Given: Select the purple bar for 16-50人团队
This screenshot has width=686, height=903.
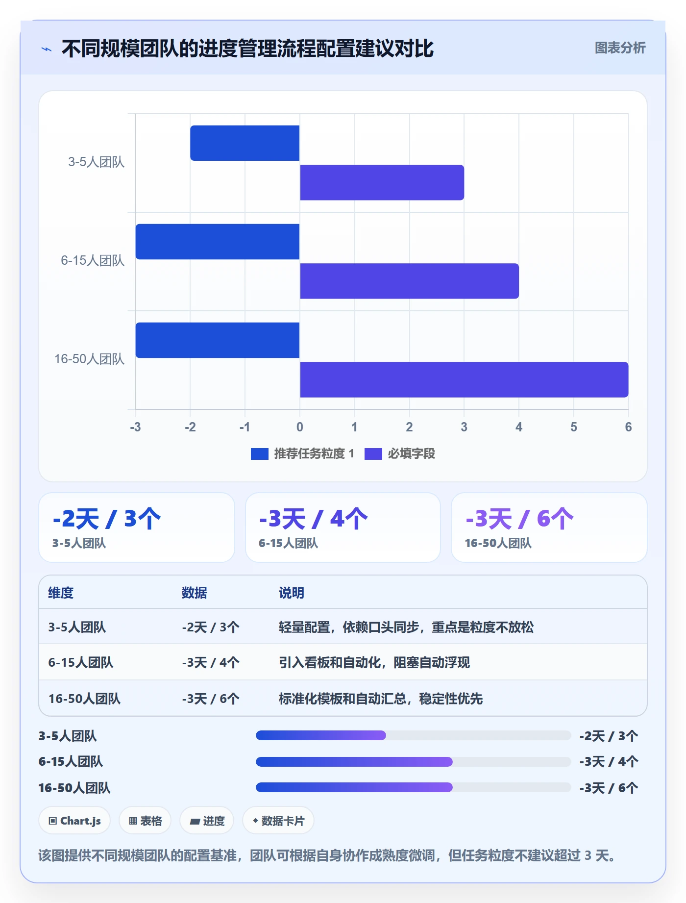Looking at the screenshot, I should click(464, 379).
